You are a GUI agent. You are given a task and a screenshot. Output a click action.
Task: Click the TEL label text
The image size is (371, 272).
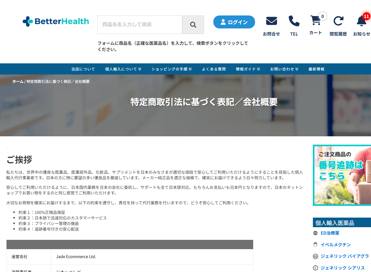pyautogui.click(x=294, y=34)
